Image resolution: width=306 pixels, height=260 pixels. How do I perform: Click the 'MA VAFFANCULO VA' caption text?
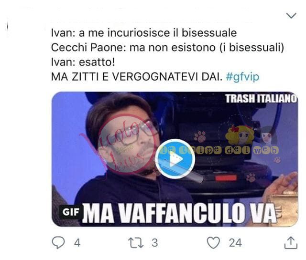180,213
